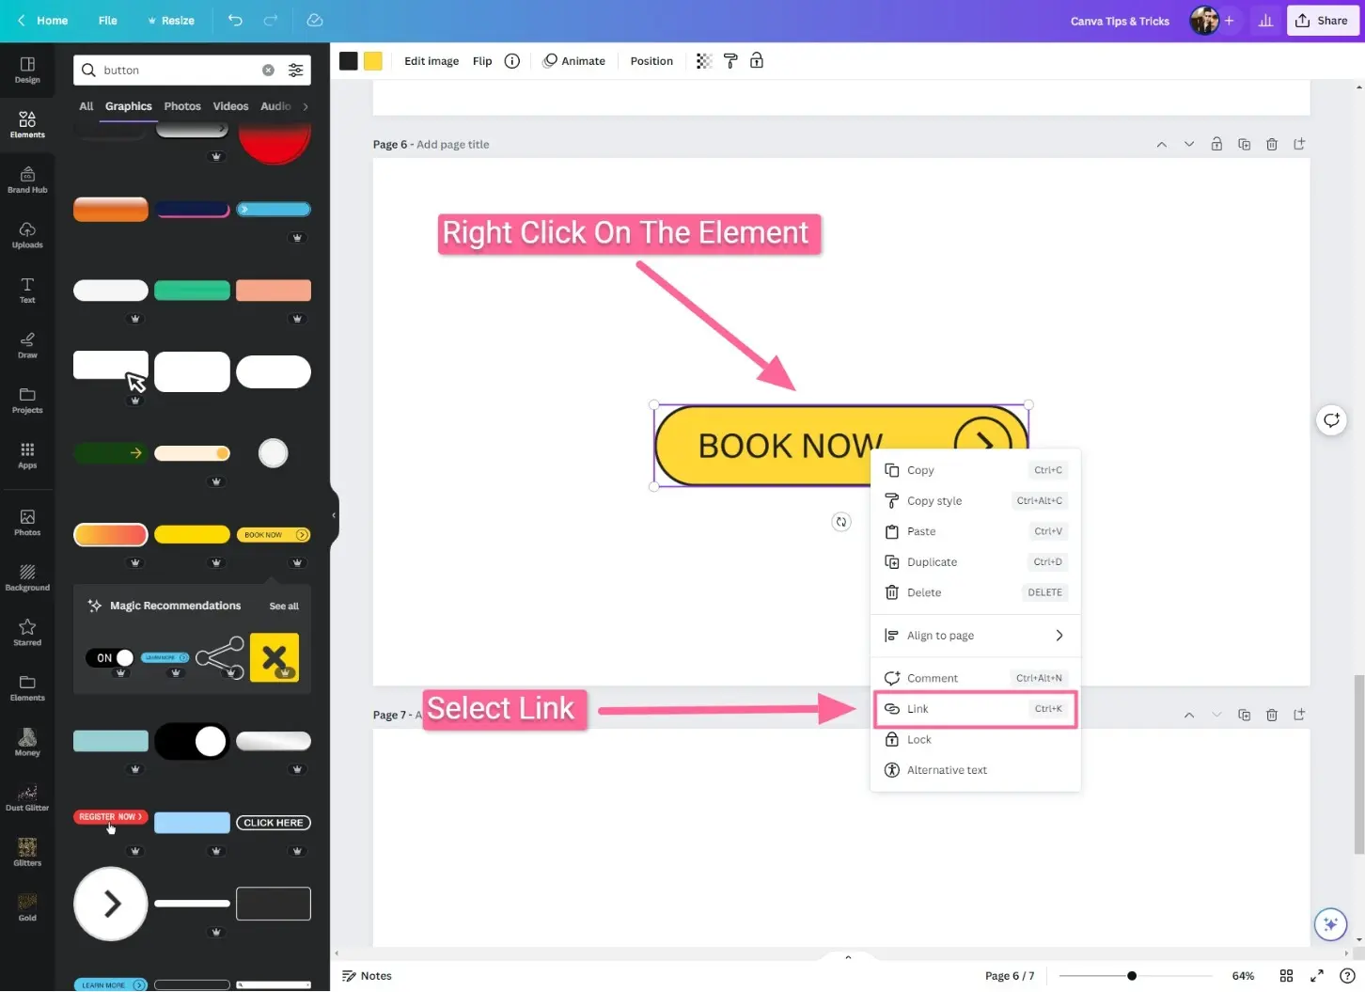Click the undo arrow in header

235,20
